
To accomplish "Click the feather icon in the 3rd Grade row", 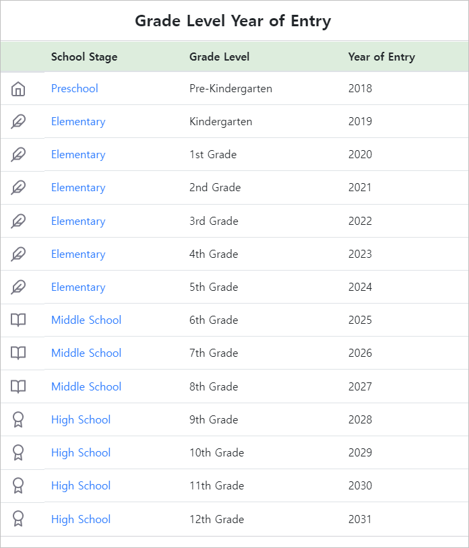I will coord(18,221).
